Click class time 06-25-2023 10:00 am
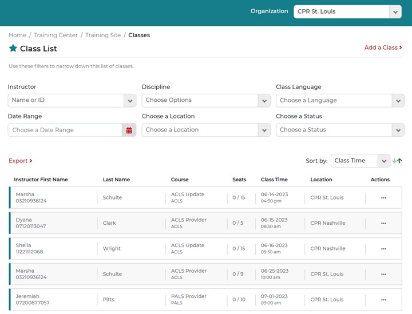This screenshot has height=314, width=412. pyautogui.click(x=275, y=274)
